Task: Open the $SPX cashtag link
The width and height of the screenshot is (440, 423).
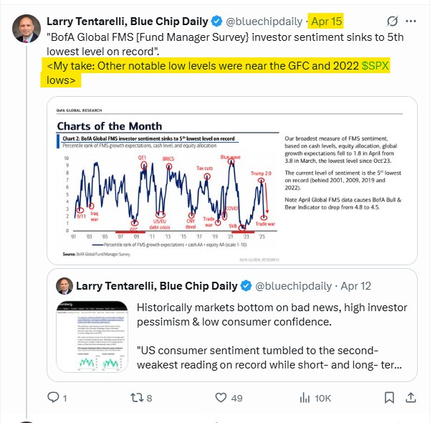Action: point(376,66)
